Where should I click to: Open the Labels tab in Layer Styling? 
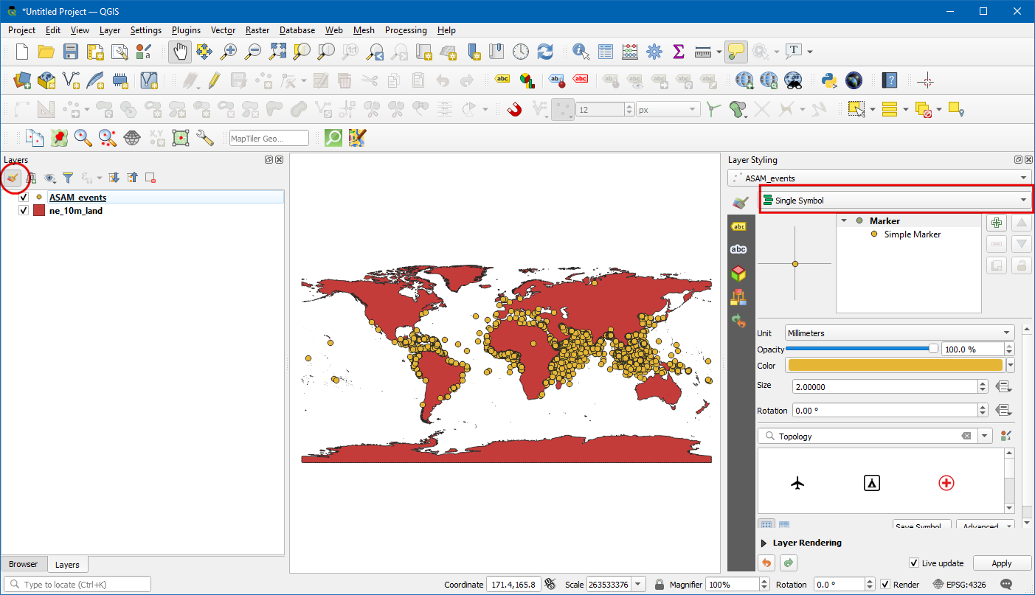tap(738, 226)
